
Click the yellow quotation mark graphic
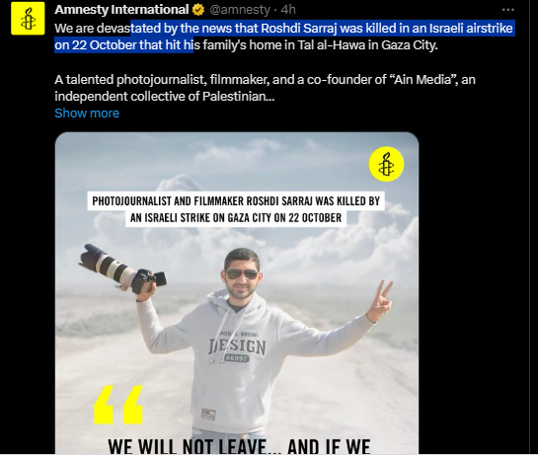coord(118,405)
